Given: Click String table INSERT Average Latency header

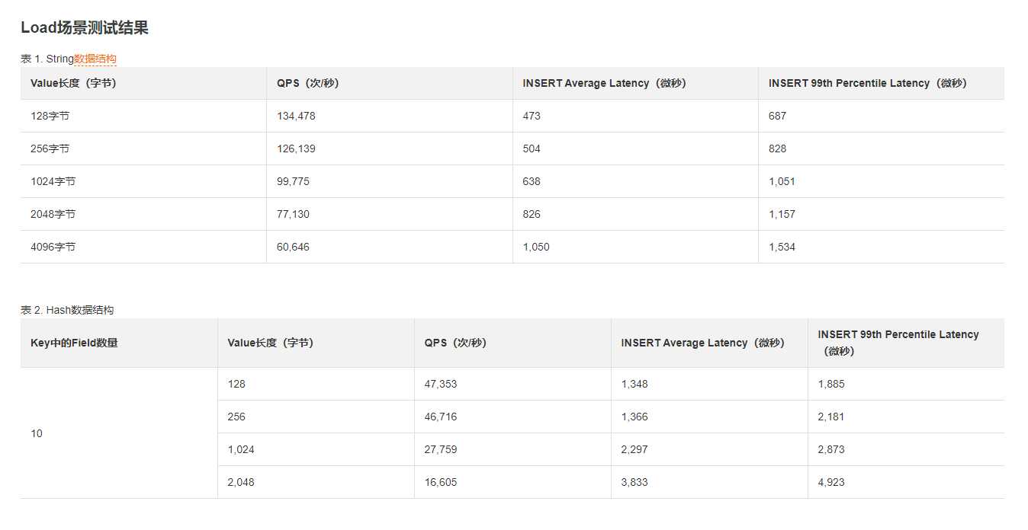Looking at the screenshot, I should point(605,83).
